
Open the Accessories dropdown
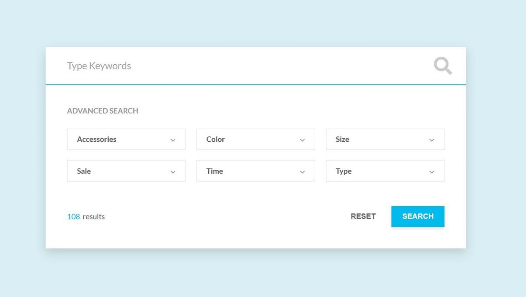click(x=126, y=139)
